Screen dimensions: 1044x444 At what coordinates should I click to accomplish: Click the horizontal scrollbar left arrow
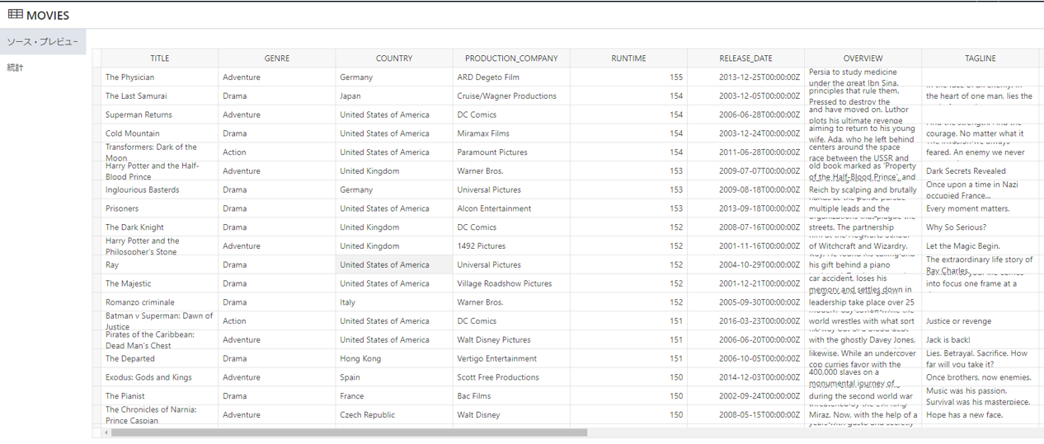point(106,432)
